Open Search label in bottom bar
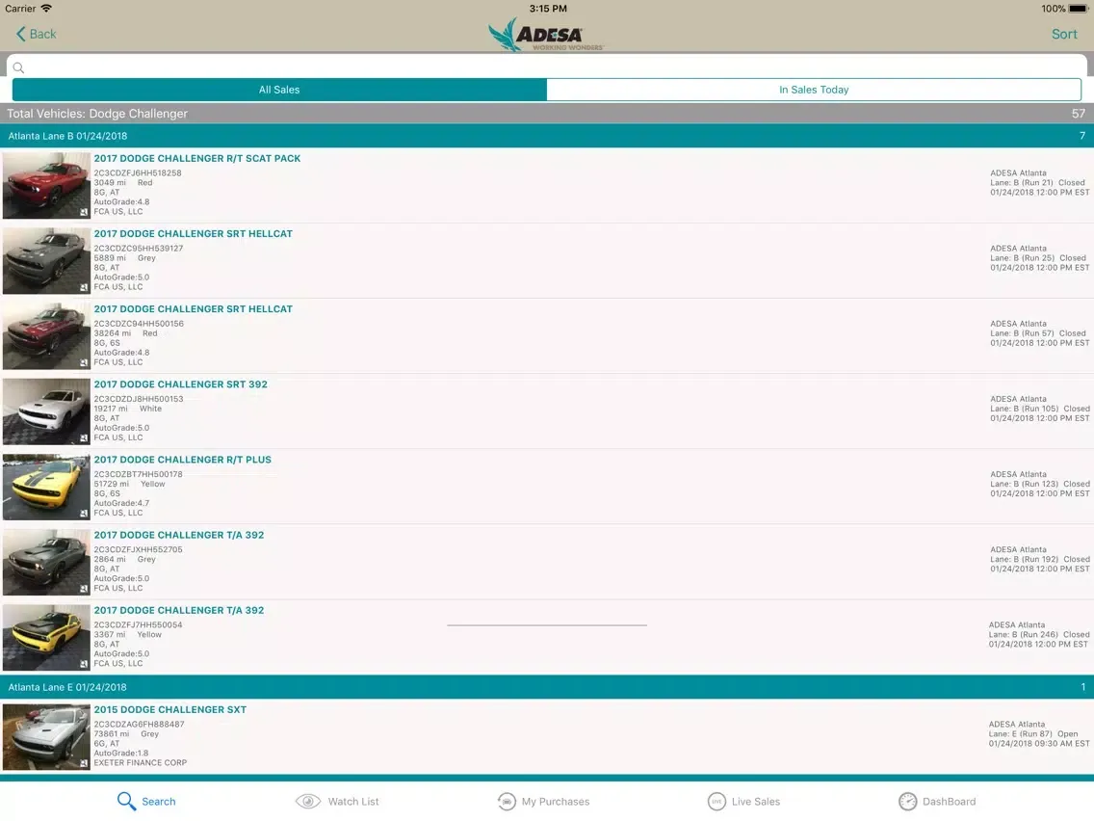 (x=158, y=802)
